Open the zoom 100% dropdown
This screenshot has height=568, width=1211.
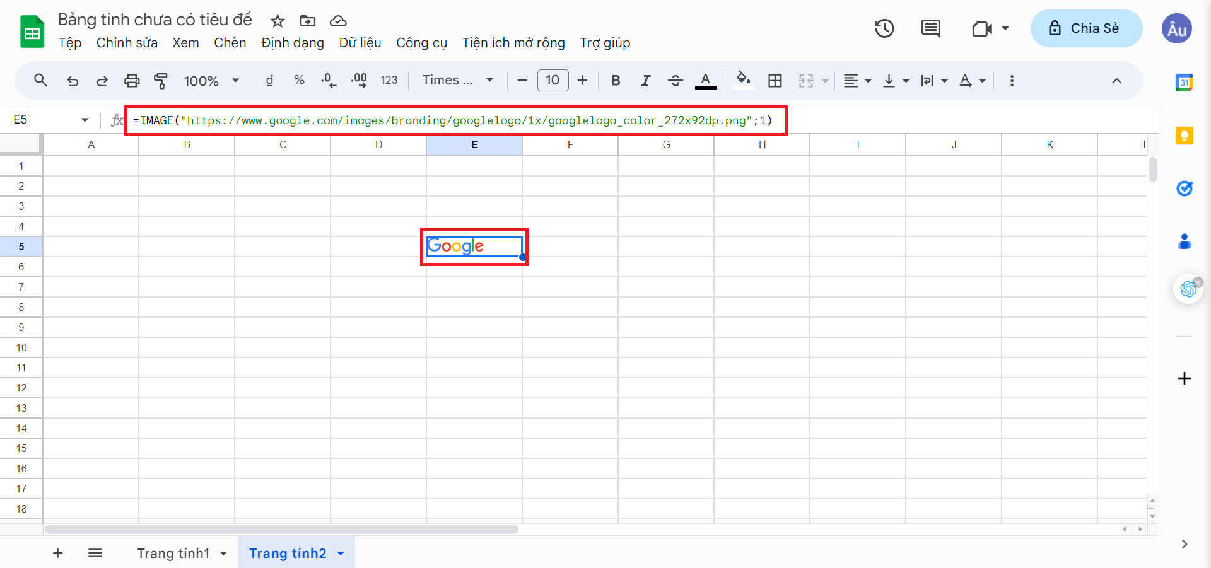(x=211, y=81)
